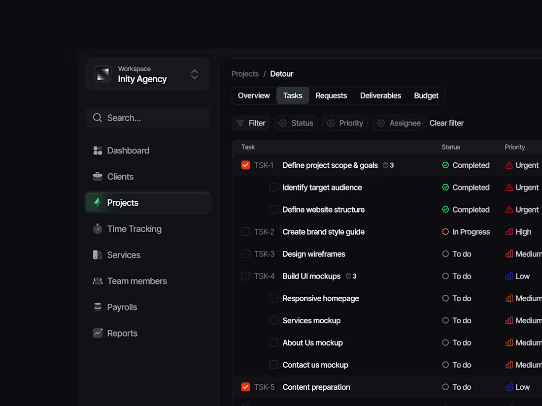Open Clients from the sidebar icon
This screenshot has width=542, height=406.
point(98,176)
